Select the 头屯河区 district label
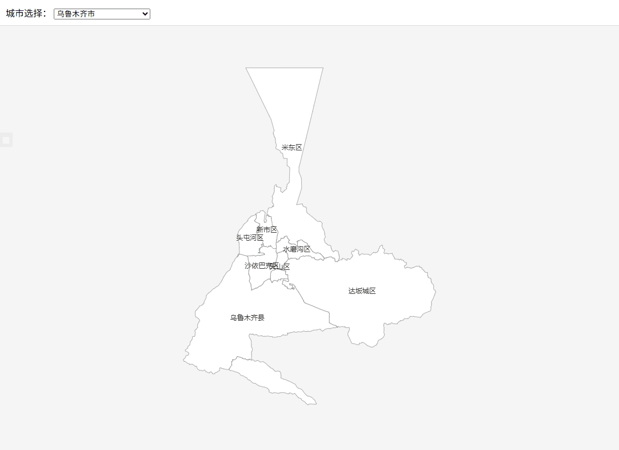 click(250, 238)
